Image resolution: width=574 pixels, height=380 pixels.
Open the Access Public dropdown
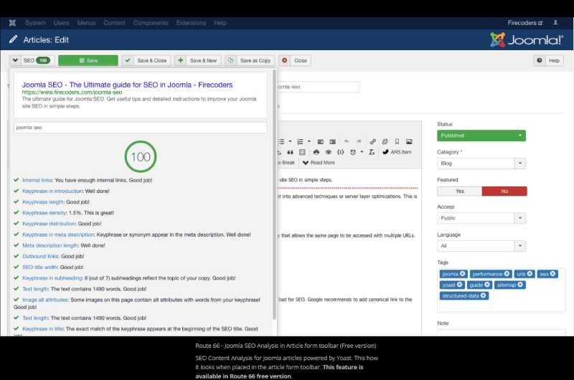click(481, 218)
